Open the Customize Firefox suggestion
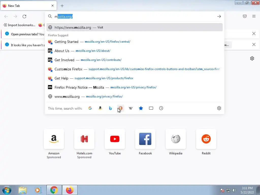260x195 pixels. point(135,69)
